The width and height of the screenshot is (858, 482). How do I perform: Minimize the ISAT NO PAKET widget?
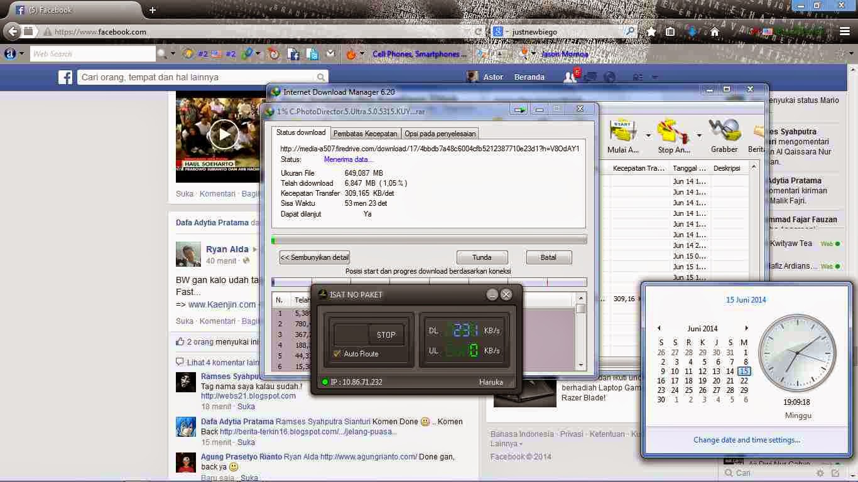[x=492, y=294]
